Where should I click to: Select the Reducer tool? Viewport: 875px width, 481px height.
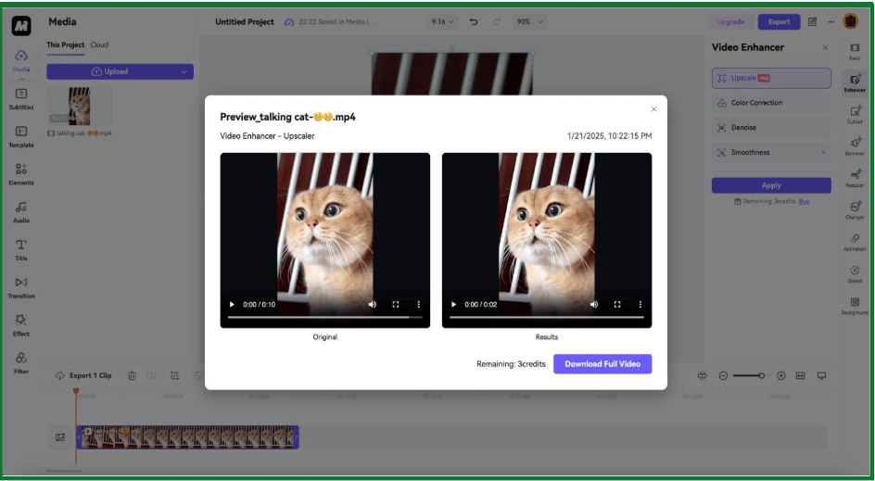(x=855, y=179)
